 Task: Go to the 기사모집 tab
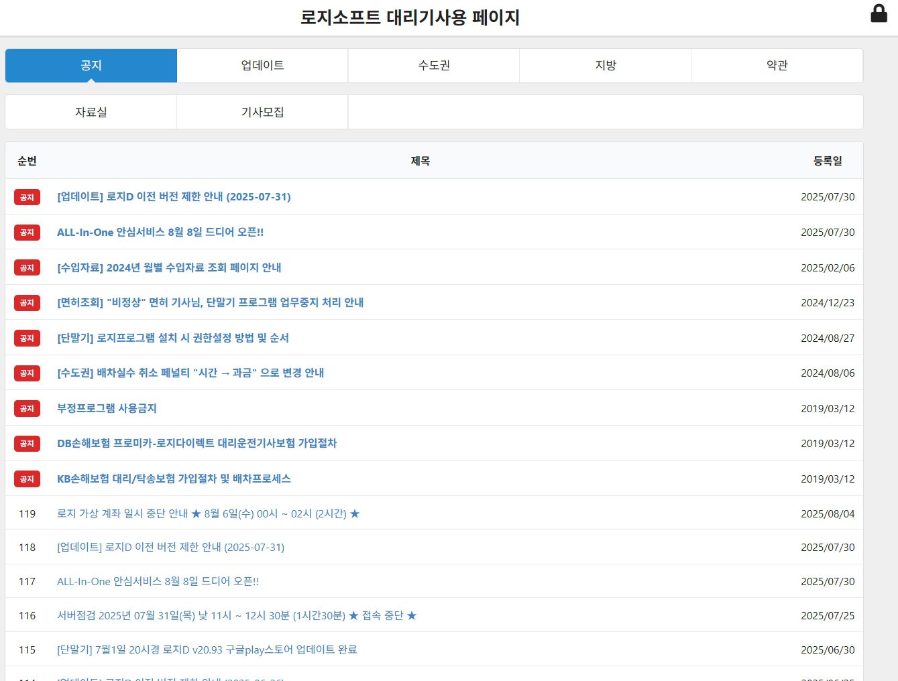click(x=262, y=112)
